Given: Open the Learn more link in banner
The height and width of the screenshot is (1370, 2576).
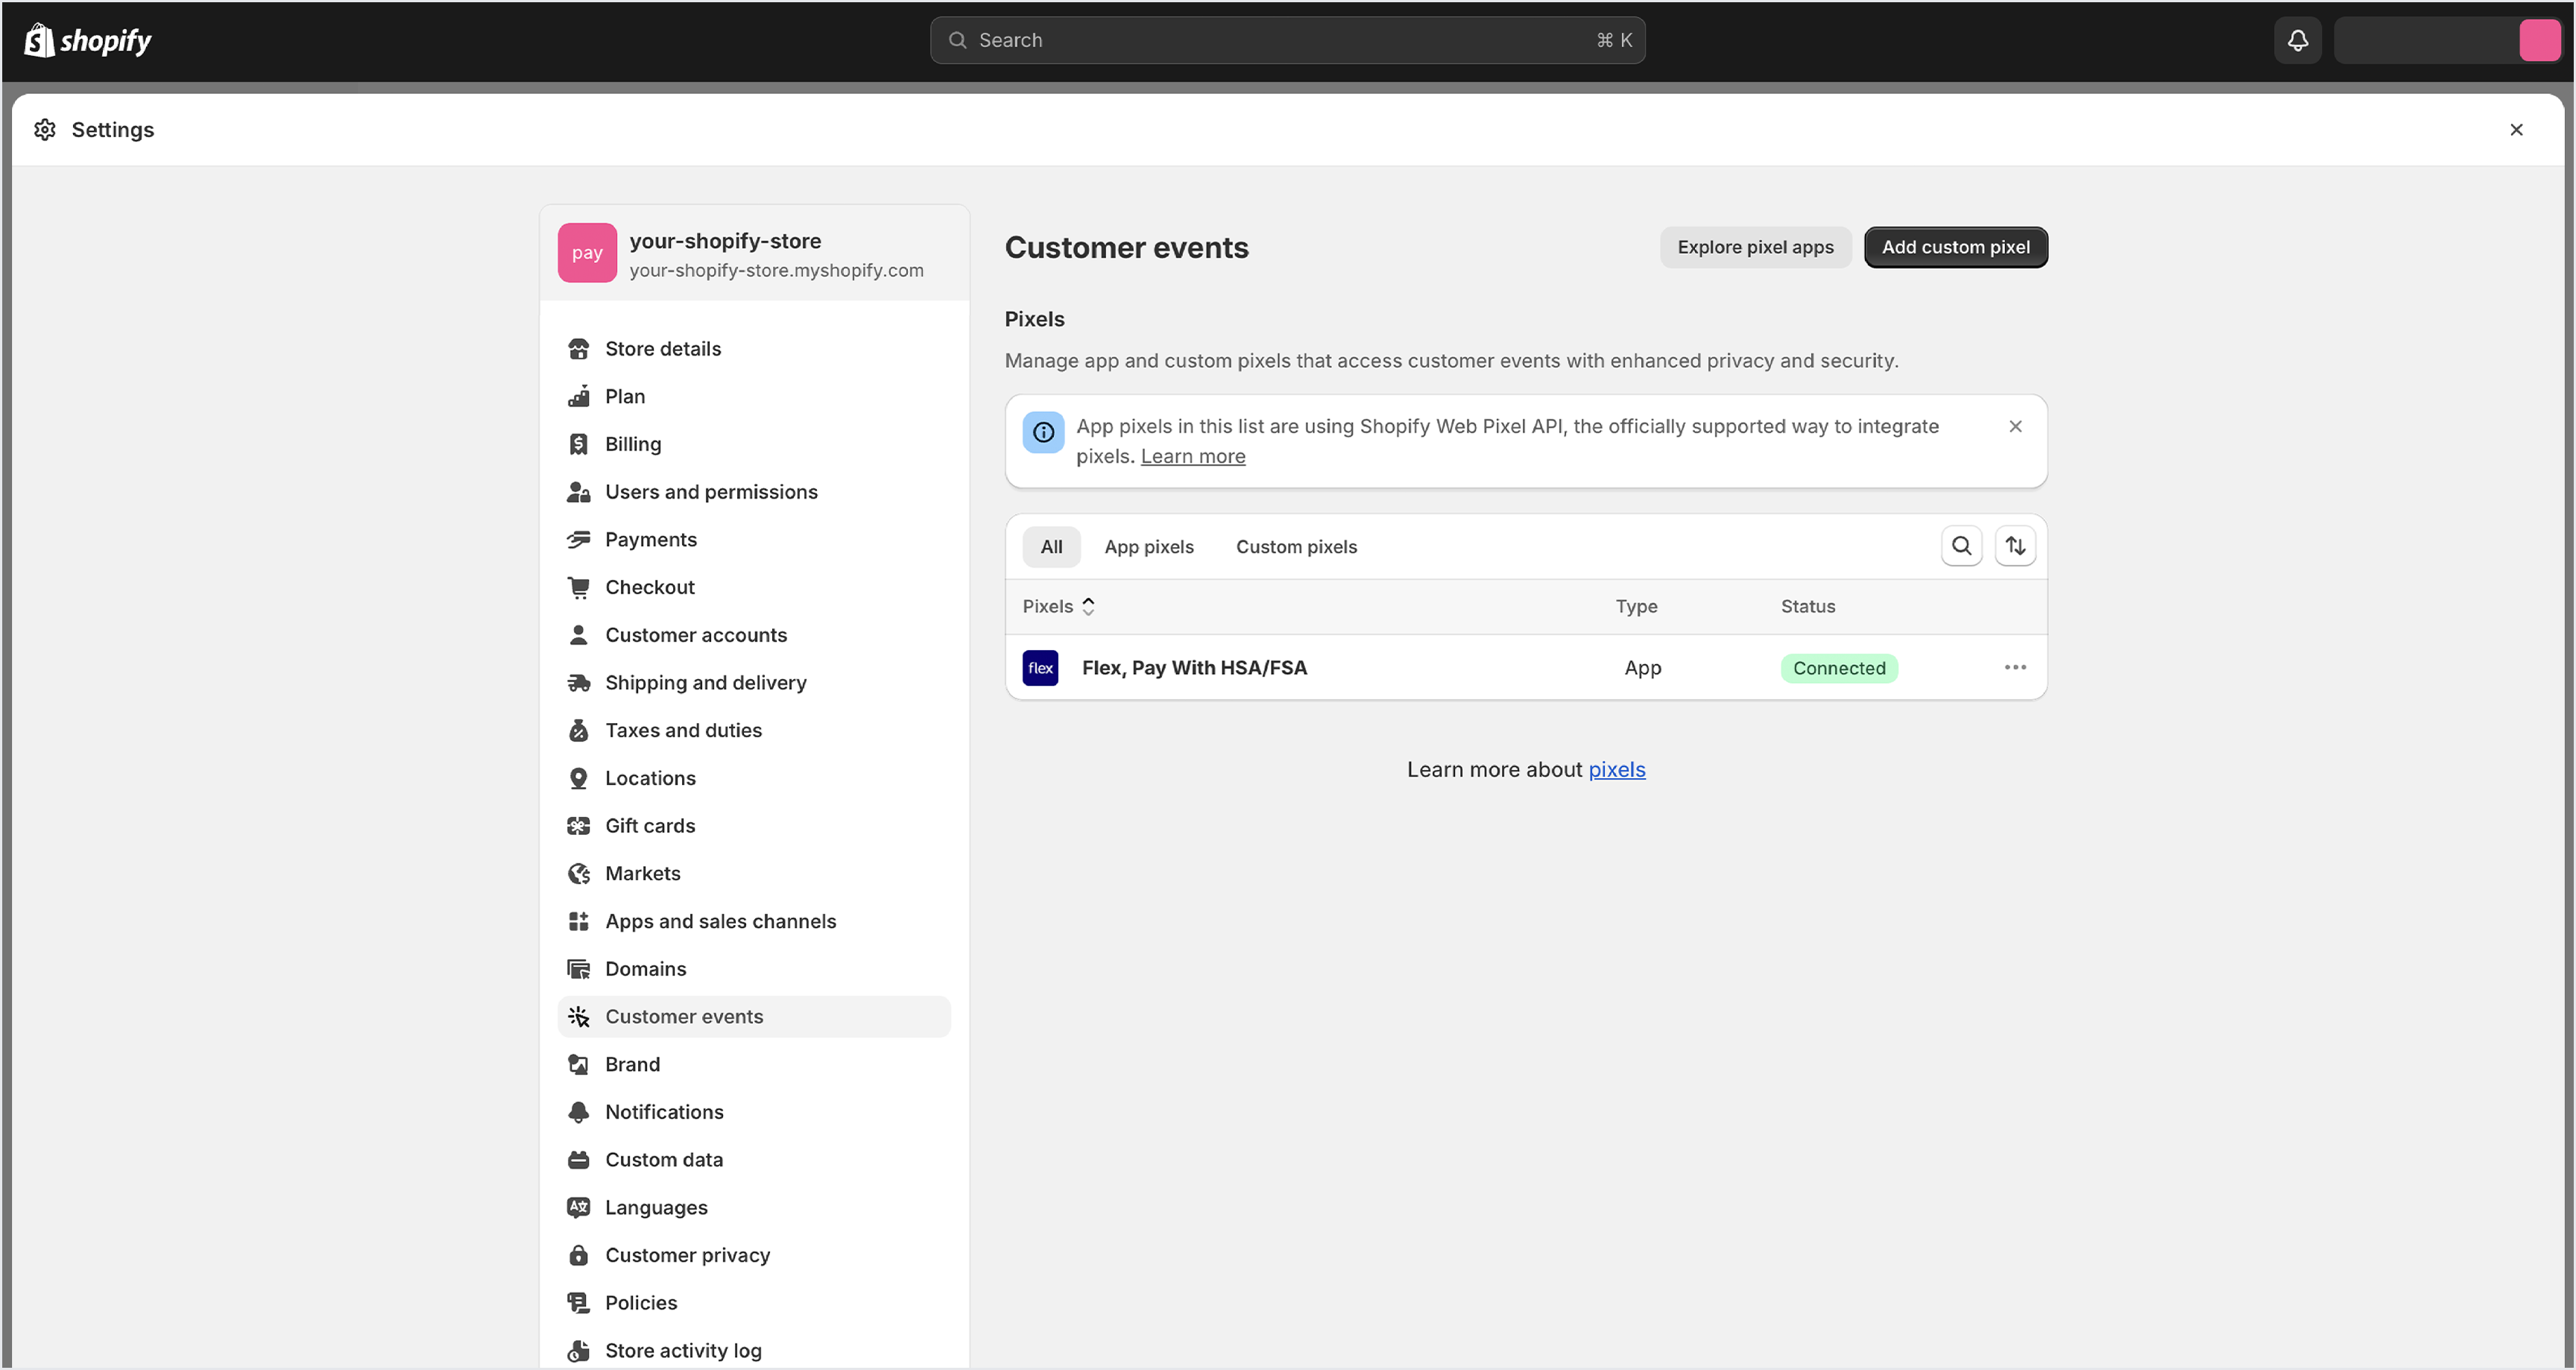Looking at the screenshot, I should pyautogui.click(x=1192, y=457).
